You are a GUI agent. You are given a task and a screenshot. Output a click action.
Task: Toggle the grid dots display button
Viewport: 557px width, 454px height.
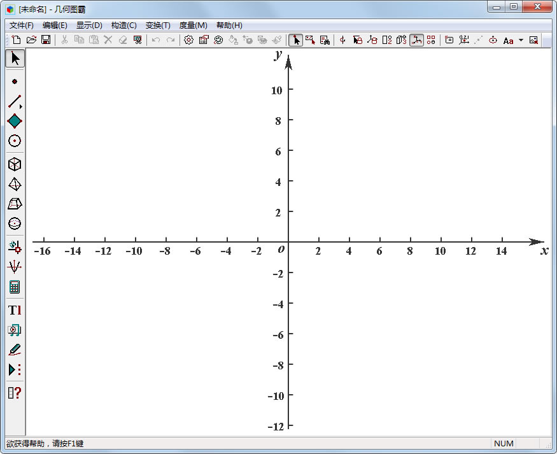click(x=431, y=40)
